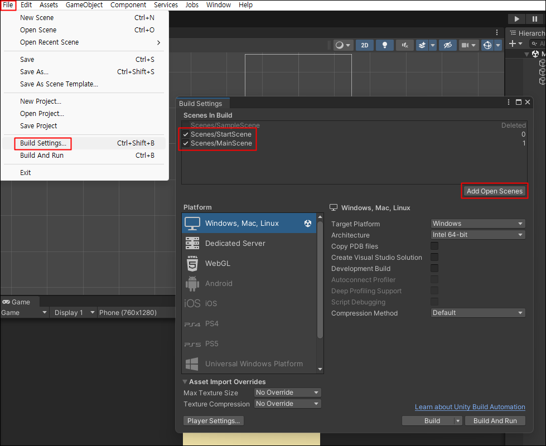Screen dimensions: 546x446
Task: Open the Scene view kebab options menu
Action: tap(497, 32)
